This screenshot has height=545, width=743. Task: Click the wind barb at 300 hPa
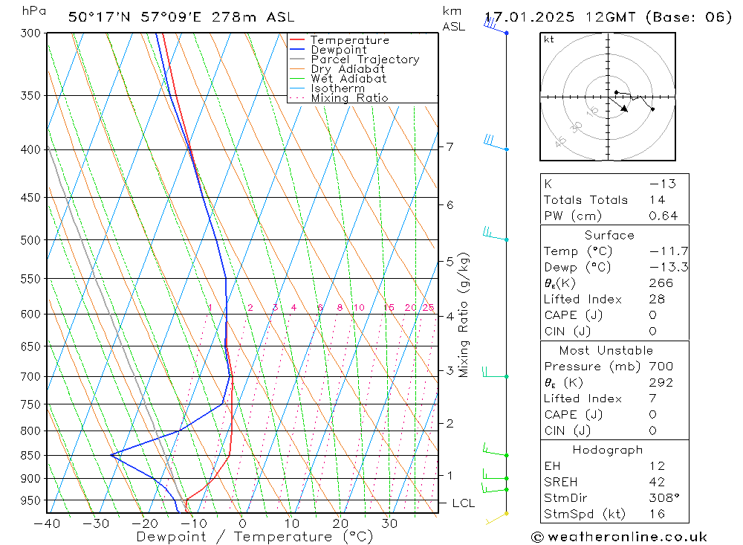tap(496, 25)
